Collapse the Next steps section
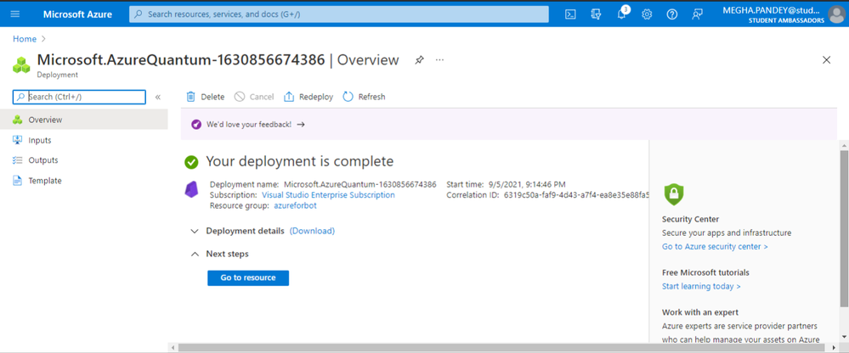 [195, 254]
